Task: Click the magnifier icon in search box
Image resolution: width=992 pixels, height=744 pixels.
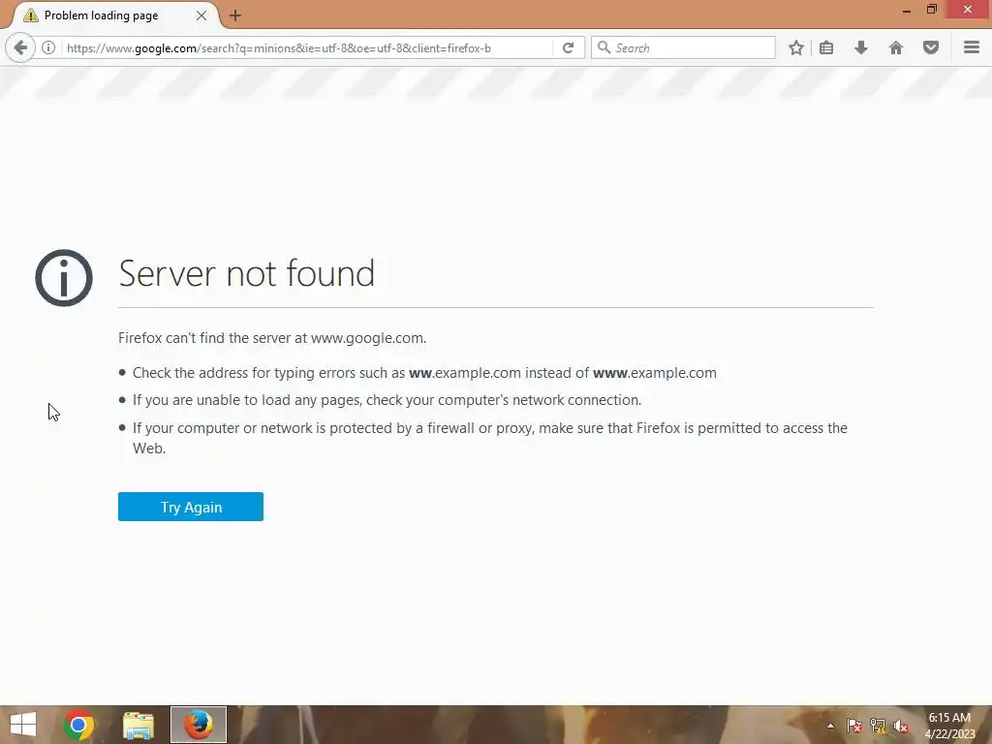Action: click(x=604, y=48)
